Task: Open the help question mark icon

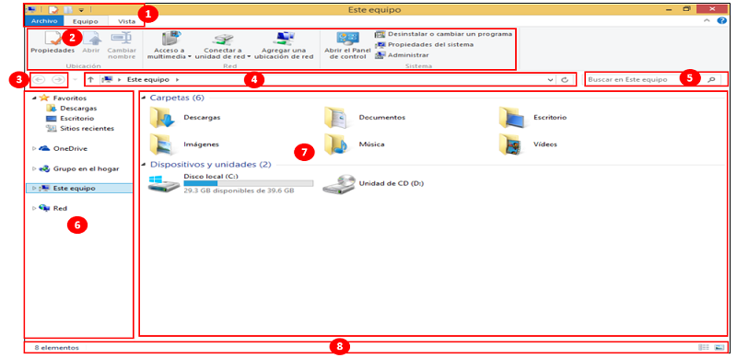Action: click(721, 21)
